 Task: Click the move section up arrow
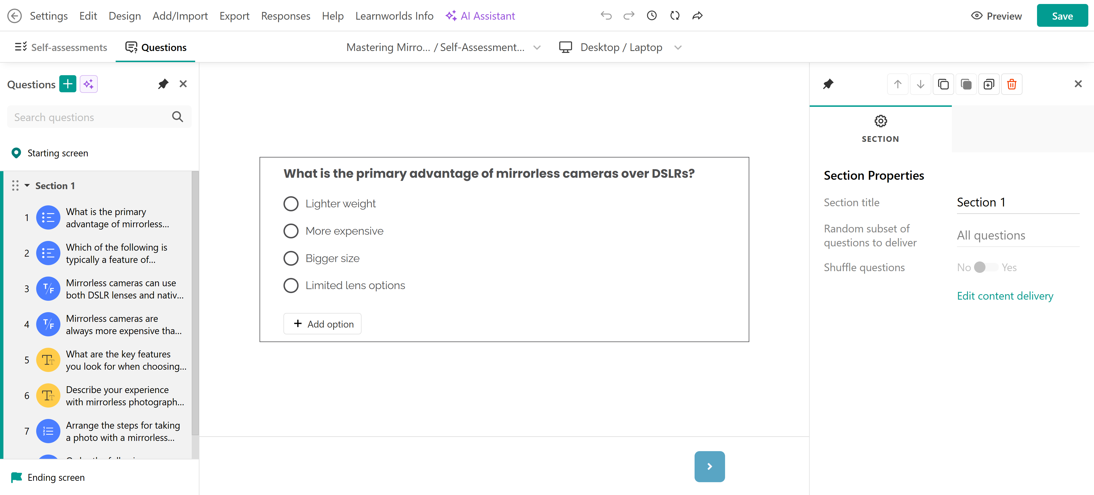click(897, 84)
